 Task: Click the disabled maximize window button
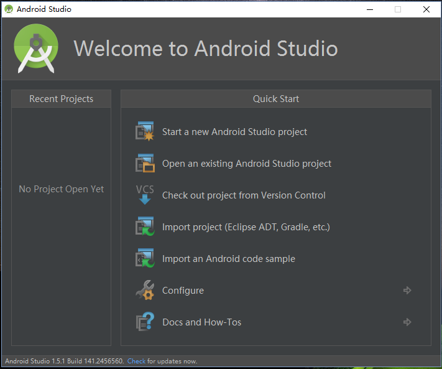pyautogui.click(x=398, y=9)
